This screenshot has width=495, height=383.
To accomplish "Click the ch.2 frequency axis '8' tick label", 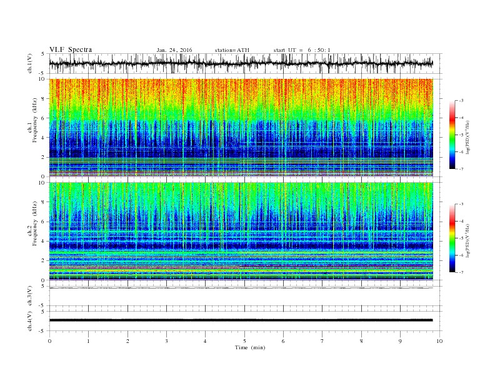I will [x=44, y=202].
